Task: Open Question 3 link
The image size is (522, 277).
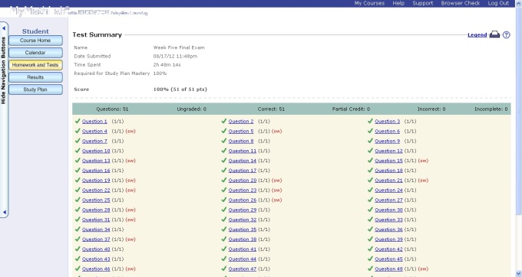Action: [x=387, y=122]
